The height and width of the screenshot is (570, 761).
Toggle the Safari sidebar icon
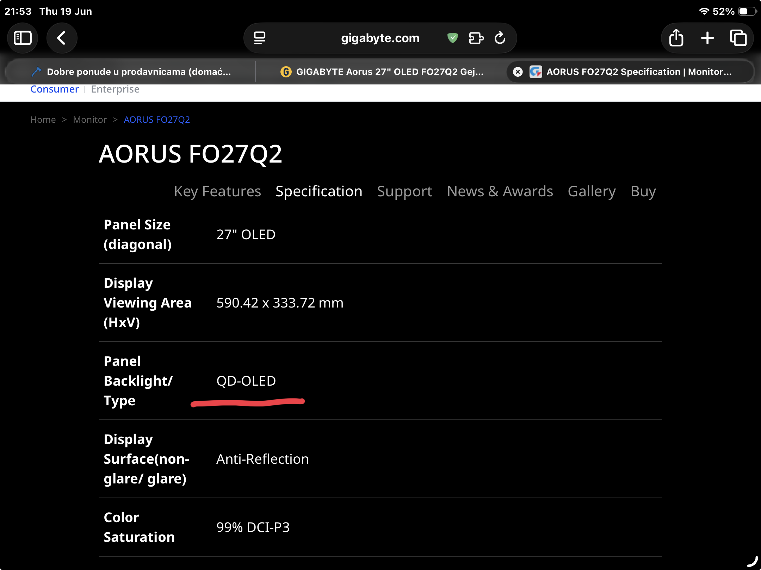click(x=23, y=38)
